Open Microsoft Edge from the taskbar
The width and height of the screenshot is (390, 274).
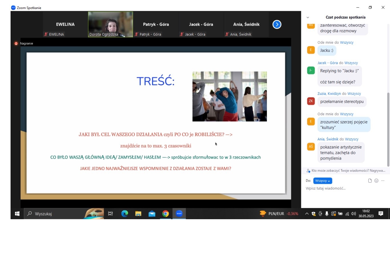[124, 213]
